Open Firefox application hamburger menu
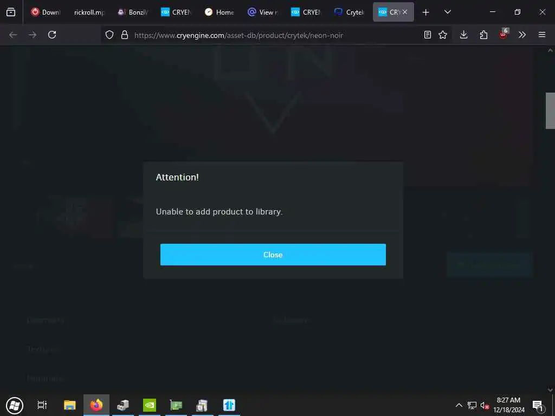555x416 pixels. pyautogui.click(x=542, y=35)
